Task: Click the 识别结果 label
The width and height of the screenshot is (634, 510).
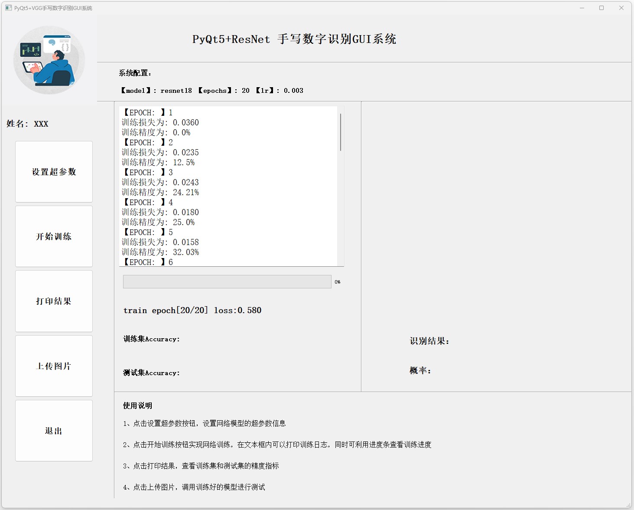Action: coord(429,341)
